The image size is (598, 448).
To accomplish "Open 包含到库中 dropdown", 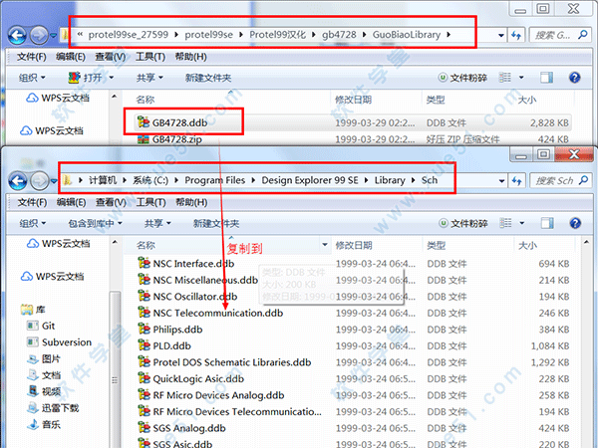I will click(96, 223).
